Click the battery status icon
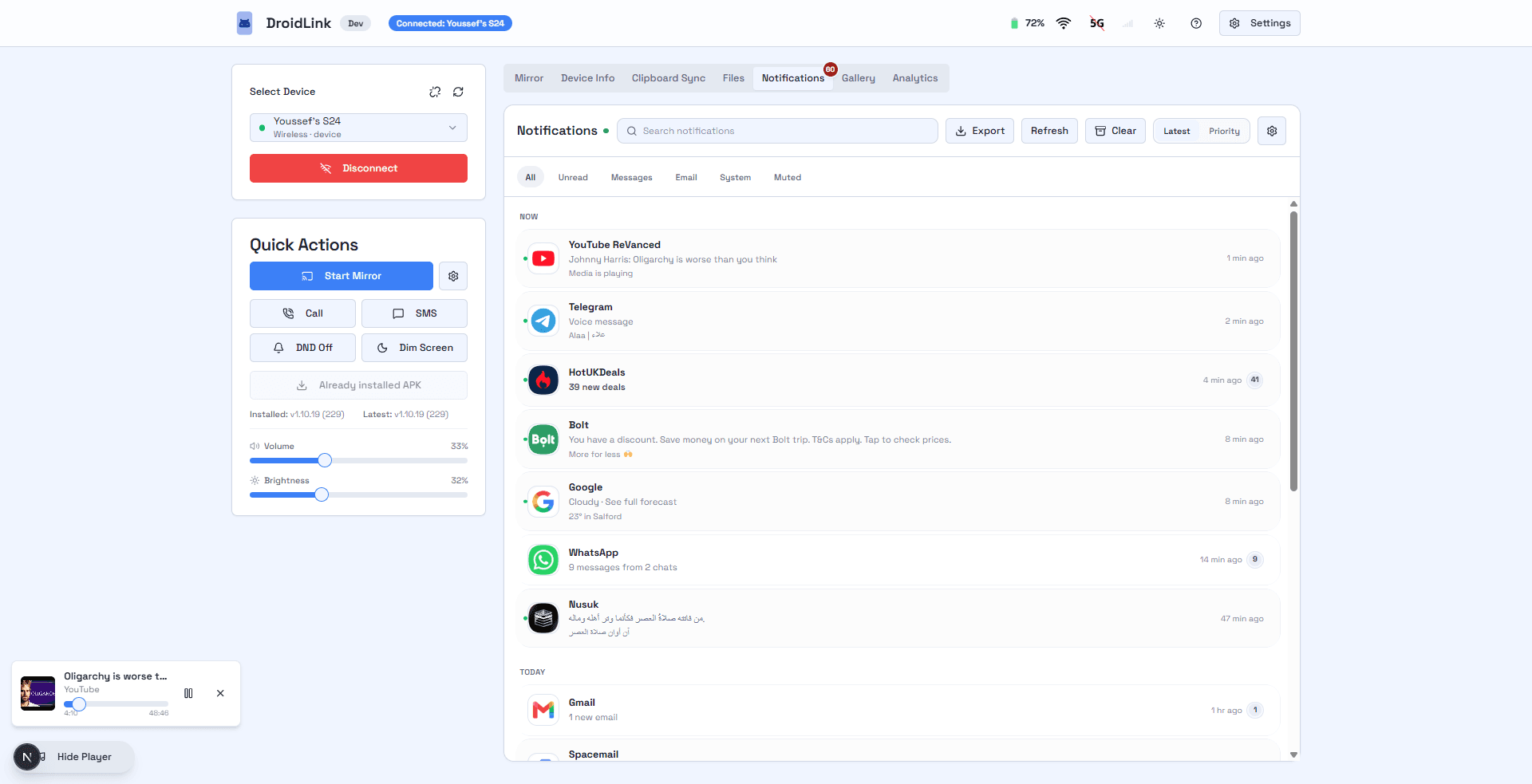This screenshot has height=784, width=1532. pyautogui.click(x=1014, y=23)
